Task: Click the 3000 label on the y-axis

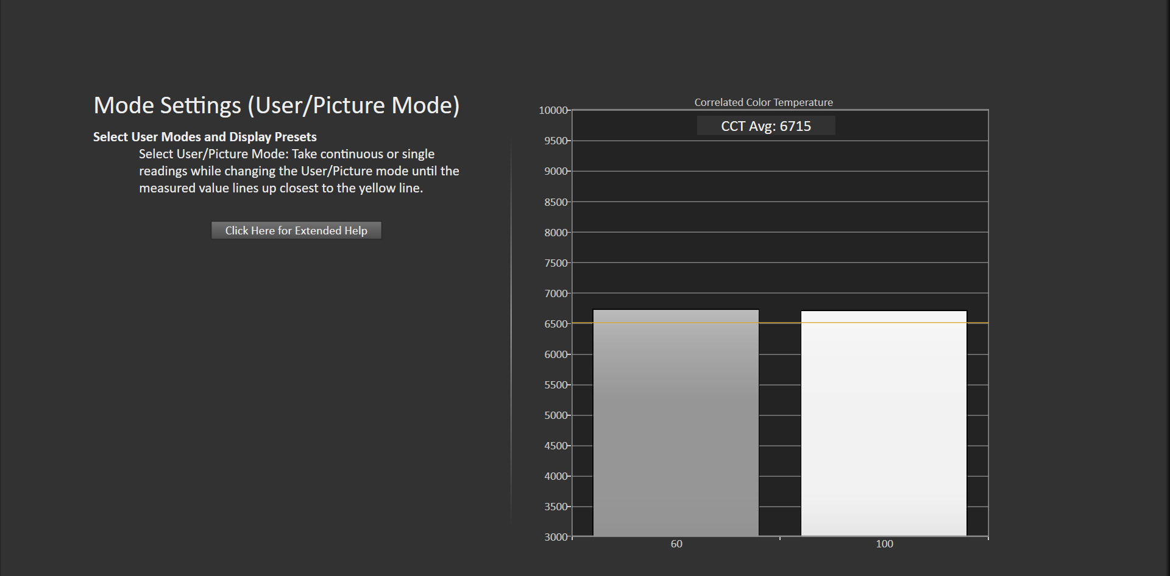Action: pos(556,537)
